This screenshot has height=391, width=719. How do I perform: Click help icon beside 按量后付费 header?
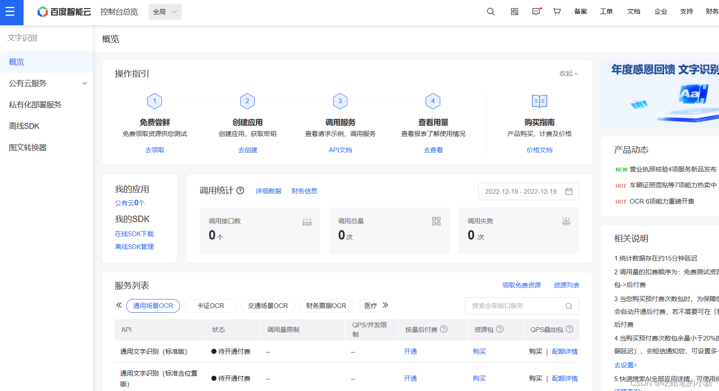[x=444, y=329]
